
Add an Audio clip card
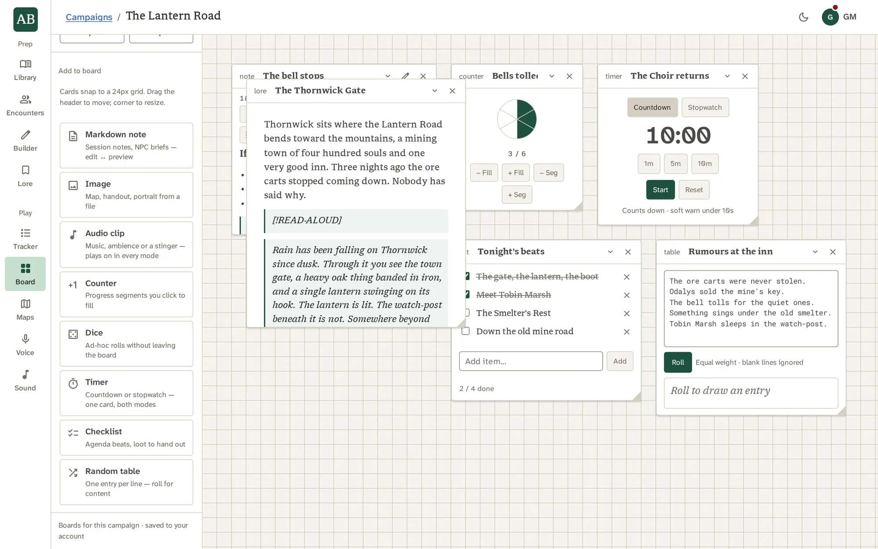[126, 244]
